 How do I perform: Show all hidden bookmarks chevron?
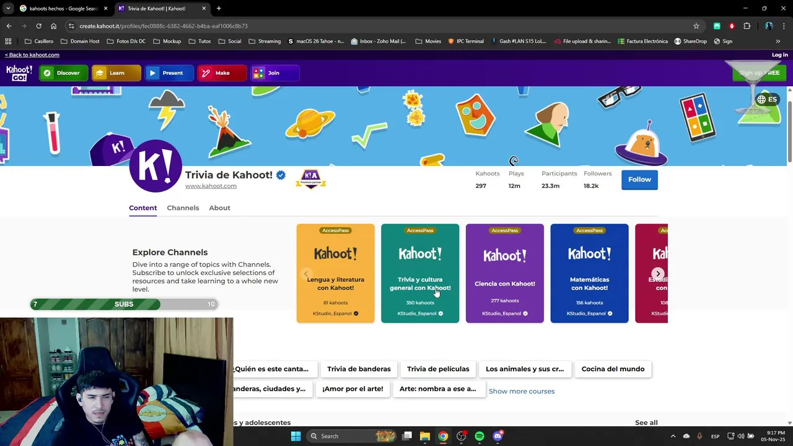coord(778,42)
